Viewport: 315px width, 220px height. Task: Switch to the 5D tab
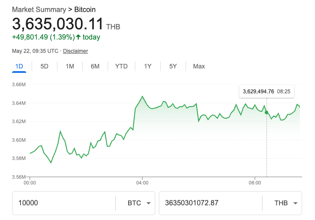(44, 66)
